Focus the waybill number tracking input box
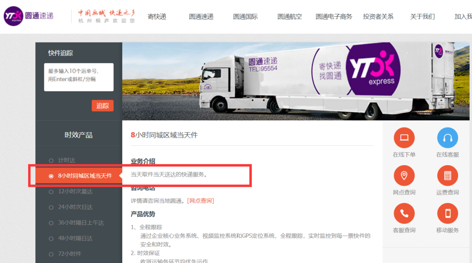This screenshot has width=472, height=263. [79, 77]
